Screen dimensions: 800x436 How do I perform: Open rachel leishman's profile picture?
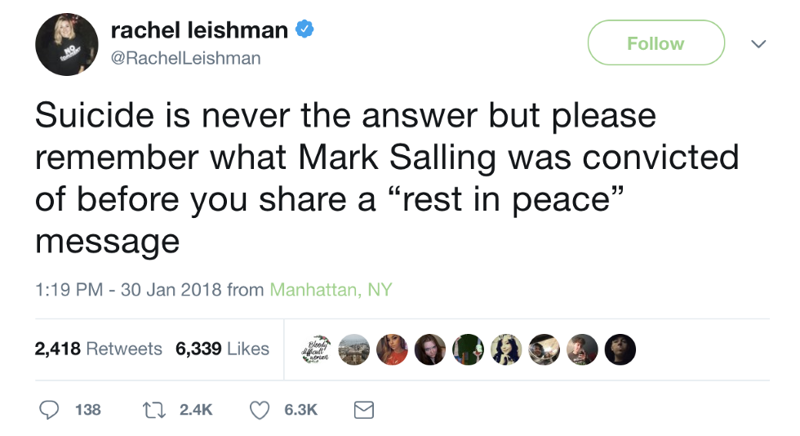(67, 45)
